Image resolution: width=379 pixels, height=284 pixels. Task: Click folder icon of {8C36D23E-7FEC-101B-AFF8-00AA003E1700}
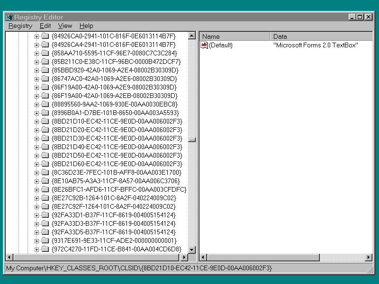(45, 172)
